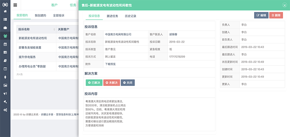Open row 部署各类储能装置
The image size is (290, 137).
click(x=30, y=48)
